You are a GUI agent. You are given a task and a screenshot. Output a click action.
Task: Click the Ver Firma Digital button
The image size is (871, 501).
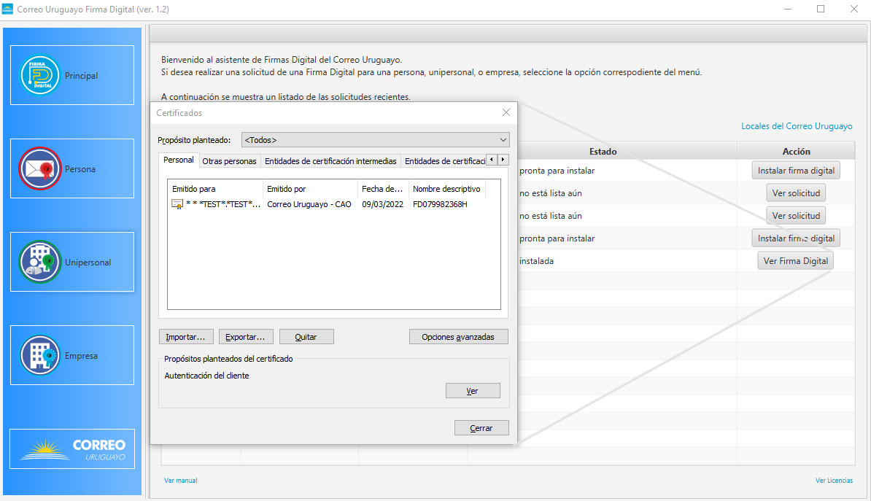[x=795, y=261]
